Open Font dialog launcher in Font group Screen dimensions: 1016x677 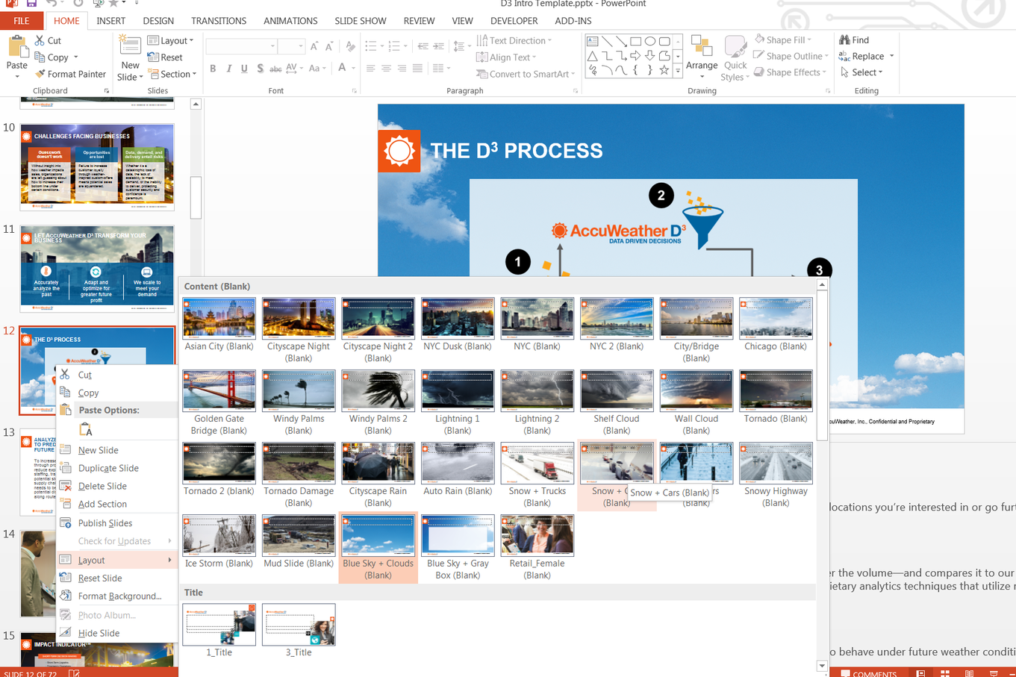(354, 91)
